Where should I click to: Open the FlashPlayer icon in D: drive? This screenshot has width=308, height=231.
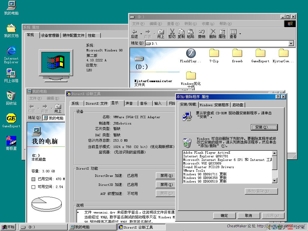(190, 56)
